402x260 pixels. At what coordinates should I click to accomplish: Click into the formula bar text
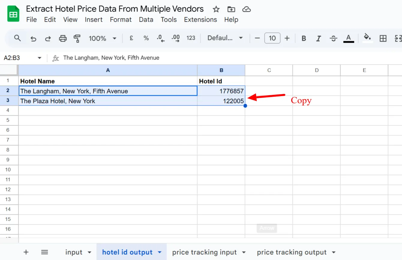tap(111, 58)
